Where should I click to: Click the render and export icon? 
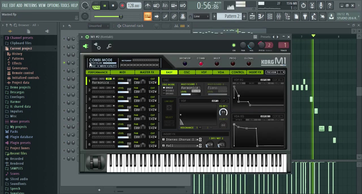(331, 16)
